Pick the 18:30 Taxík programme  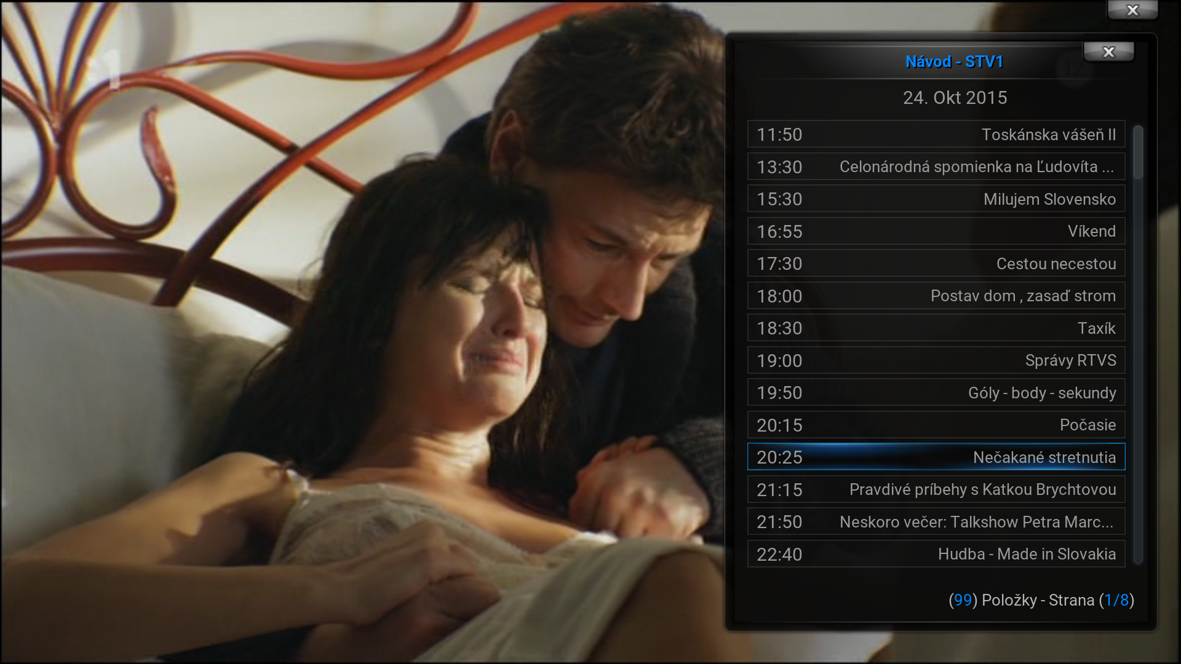point(936,328)
